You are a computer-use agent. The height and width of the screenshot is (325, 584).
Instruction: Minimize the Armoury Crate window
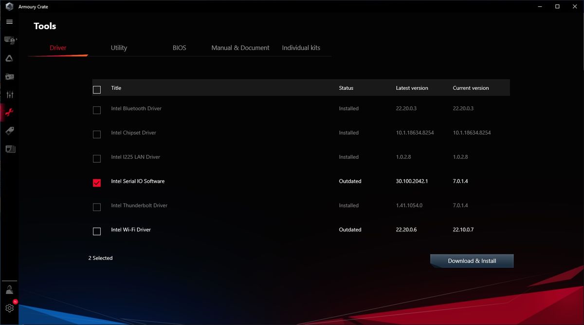coord(540,6)
